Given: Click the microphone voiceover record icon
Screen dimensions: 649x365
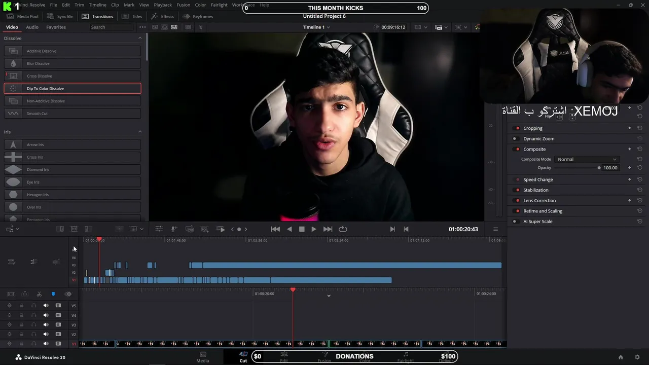Looking at the screenshot, I should (174, 229).
